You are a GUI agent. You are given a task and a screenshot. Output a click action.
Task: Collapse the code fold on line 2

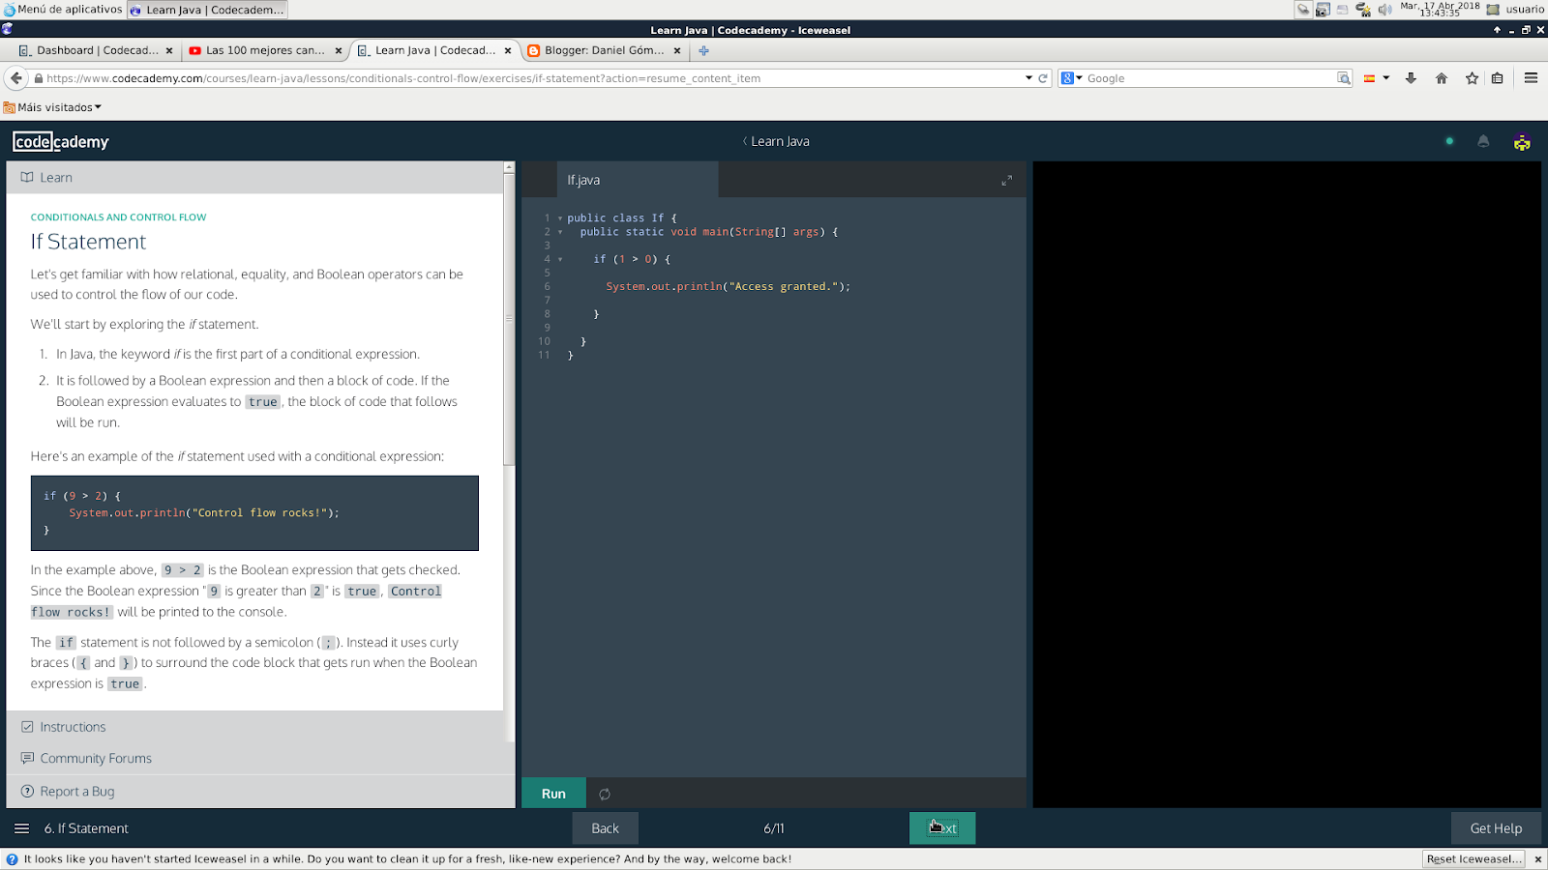[559, 232]
